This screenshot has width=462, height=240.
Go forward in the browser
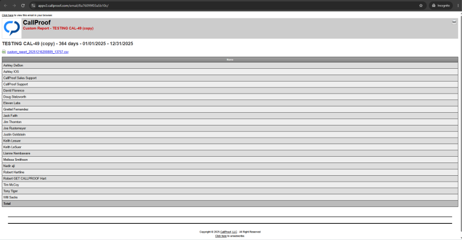click(x=14, y=6)
